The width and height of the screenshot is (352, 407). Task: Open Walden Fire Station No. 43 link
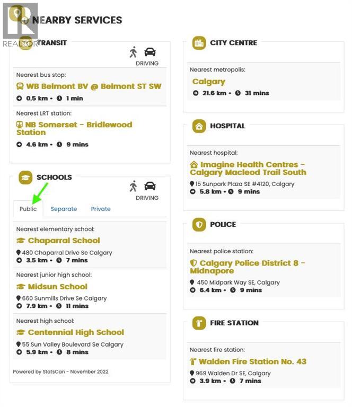(x=252, y=362)
